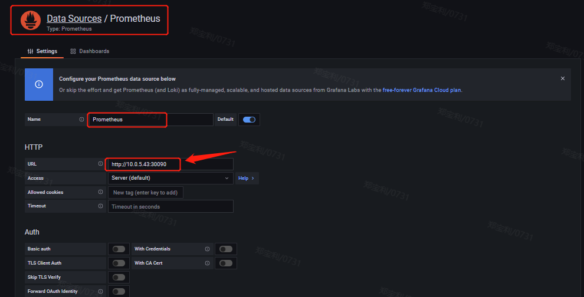Click the Auth section heading
This screenshot has width=584, height=297.
coord(32,232)
